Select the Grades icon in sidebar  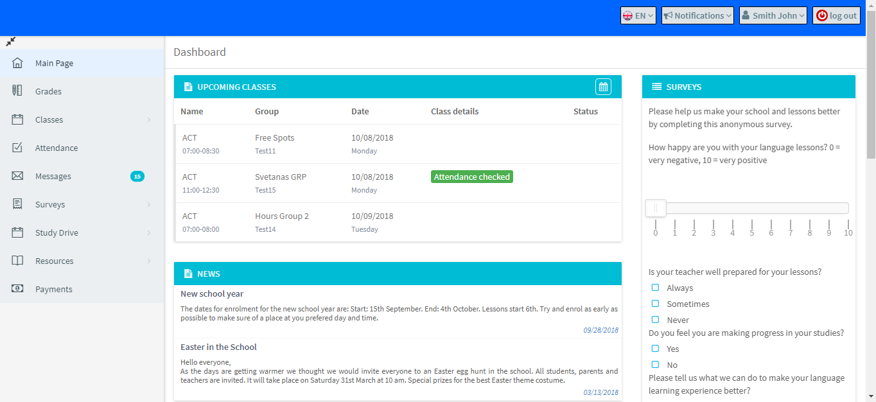coord(17,91)
